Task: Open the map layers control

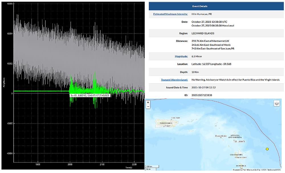Action: 277,103
